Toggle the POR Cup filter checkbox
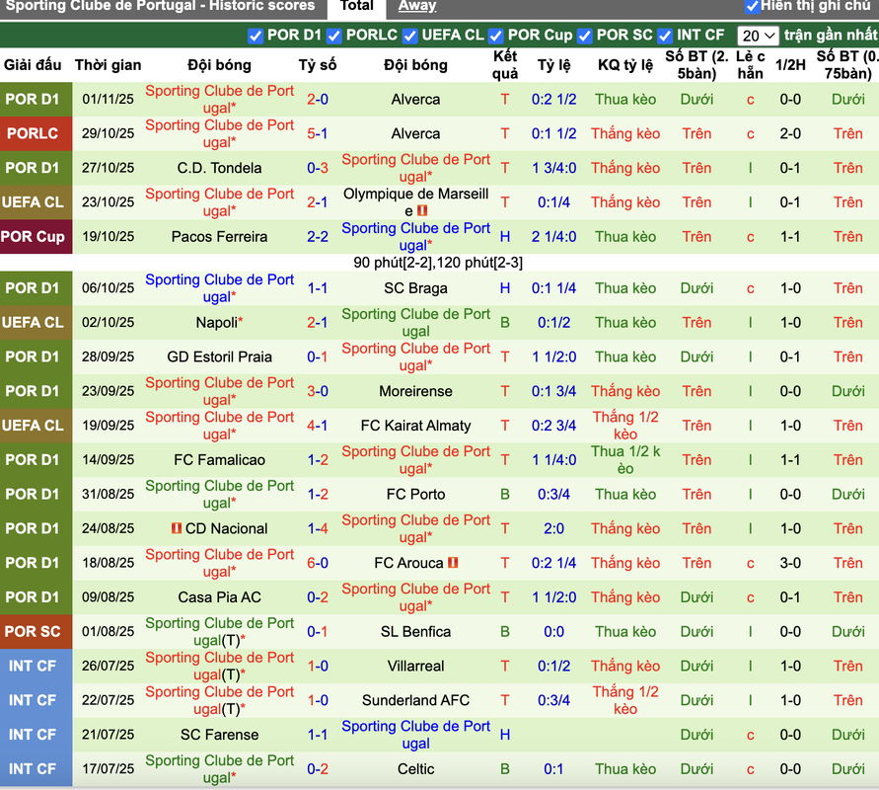Viewport: 879px width, 790px height. tap(495, 36)
